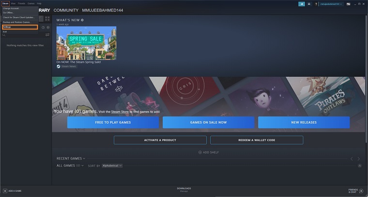The width and height of the screenshot is (368, 197).
Task: Click GAMES ON SALE NOW button
Action: pyautogui.click(x=208, y=122)
